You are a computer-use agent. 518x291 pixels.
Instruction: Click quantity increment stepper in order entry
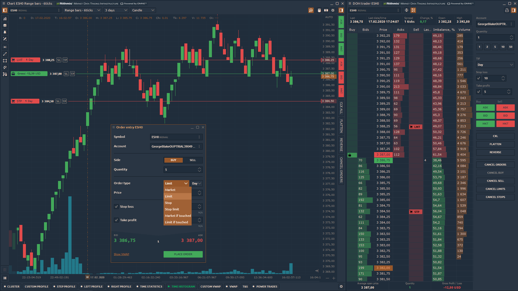(x=199, y=168)
